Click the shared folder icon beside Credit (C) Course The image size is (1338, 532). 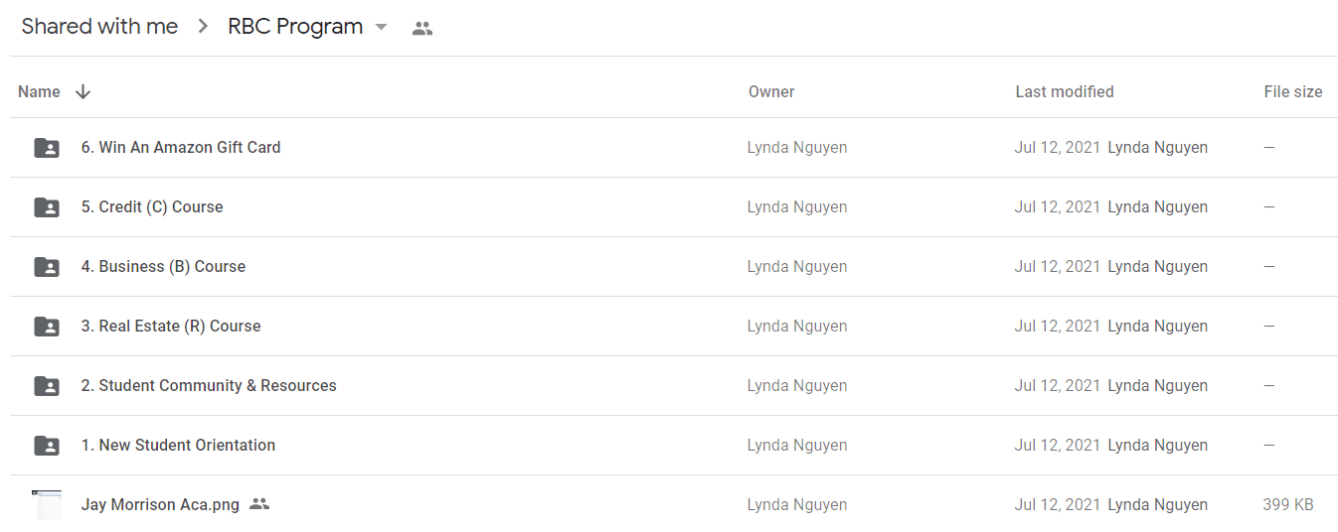click(x=47, y=207)
